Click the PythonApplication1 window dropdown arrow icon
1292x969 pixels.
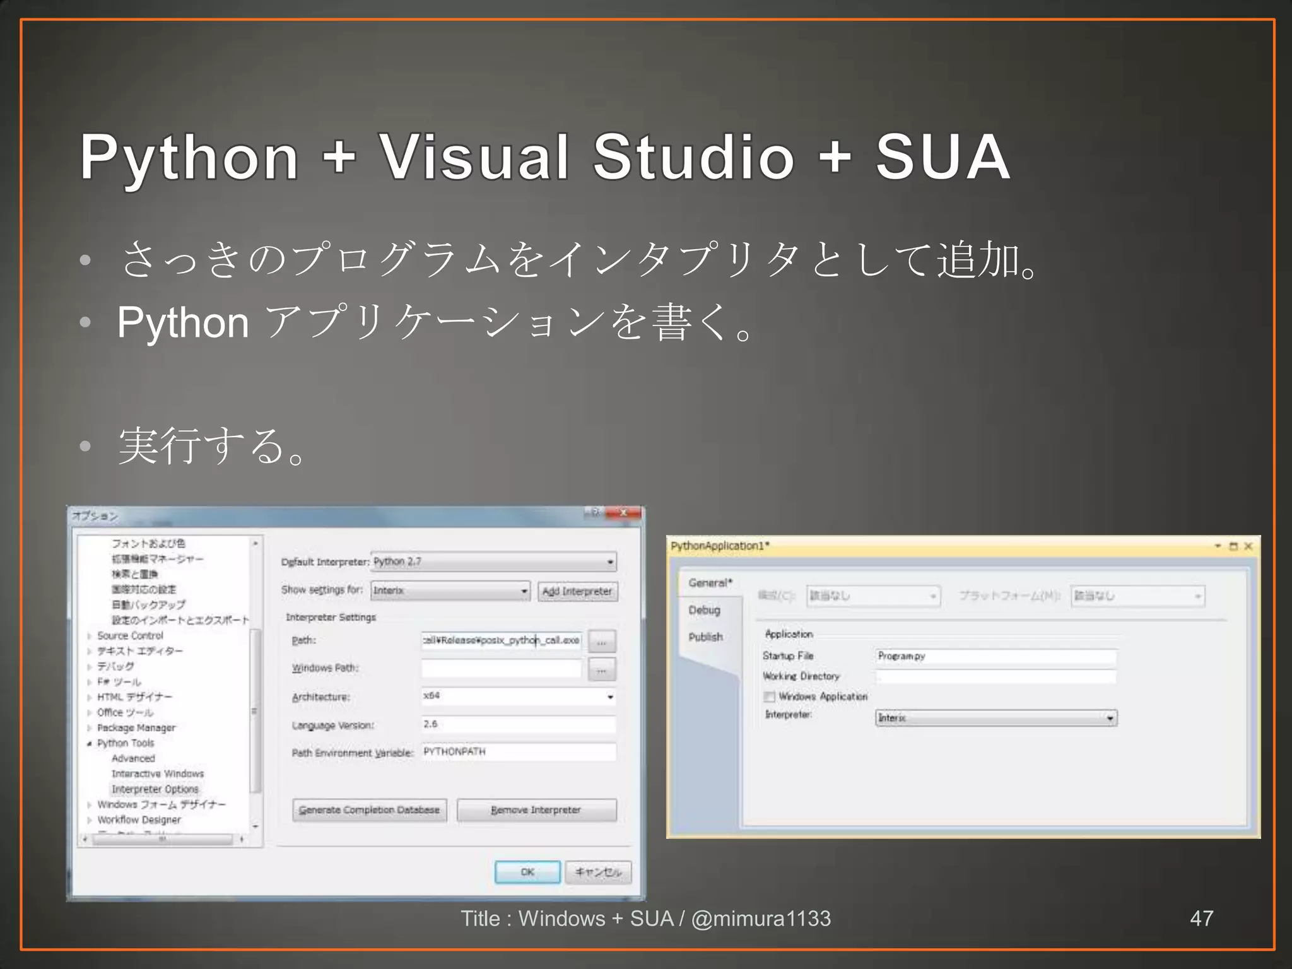(1218, 546)
